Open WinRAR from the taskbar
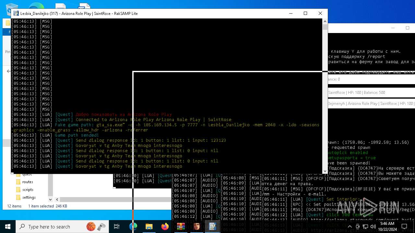 point(181,227)
